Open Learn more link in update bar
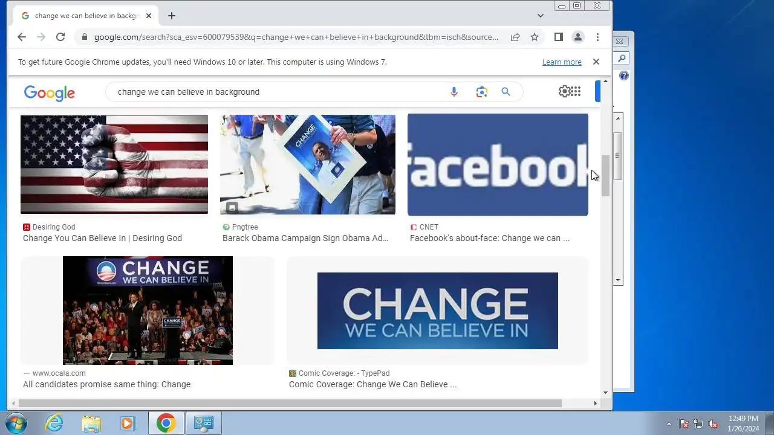Viewport: 774px width, 435px height. pos(562,62)
